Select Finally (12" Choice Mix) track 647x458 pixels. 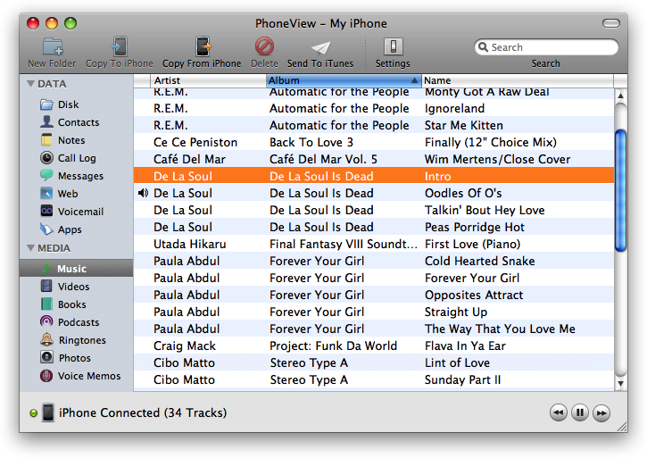(374, 142)
